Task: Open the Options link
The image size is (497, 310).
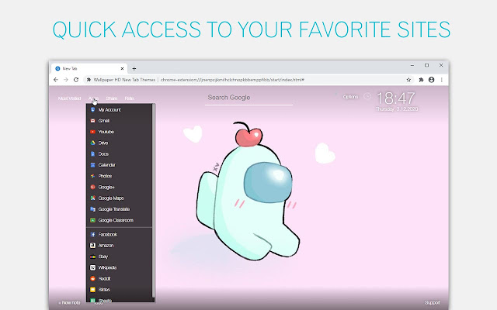Action: [x=350, y=97]
